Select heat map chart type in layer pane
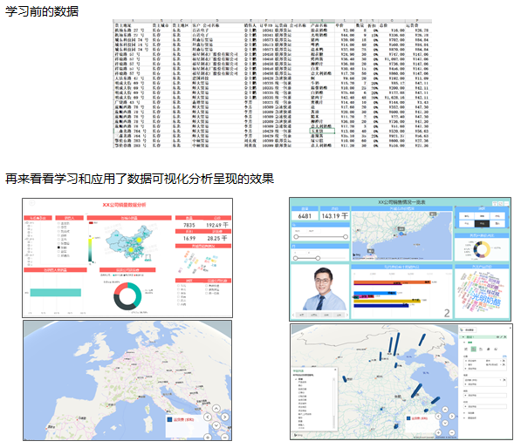Viewport: 521px width, 448px height. tap(488, 350)
